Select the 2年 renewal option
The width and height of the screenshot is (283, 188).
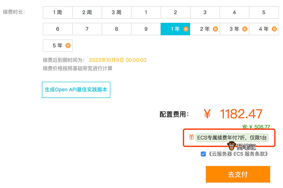204,29
